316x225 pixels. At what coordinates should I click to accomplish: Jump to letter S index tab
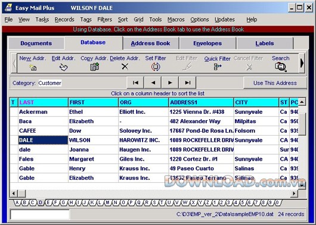coord(154,202)
